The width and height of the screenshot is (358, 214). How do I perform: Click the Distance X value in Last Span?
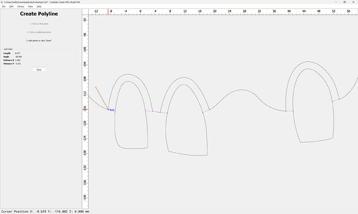[18, 60]
